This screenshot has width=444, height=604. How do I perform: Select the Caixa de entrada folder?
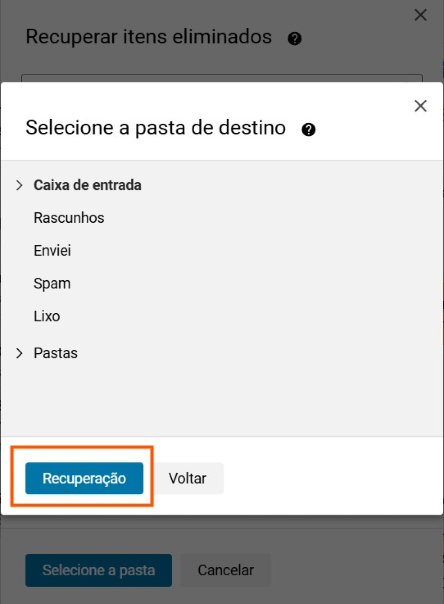pyautogui.click(x=87, y=185)
